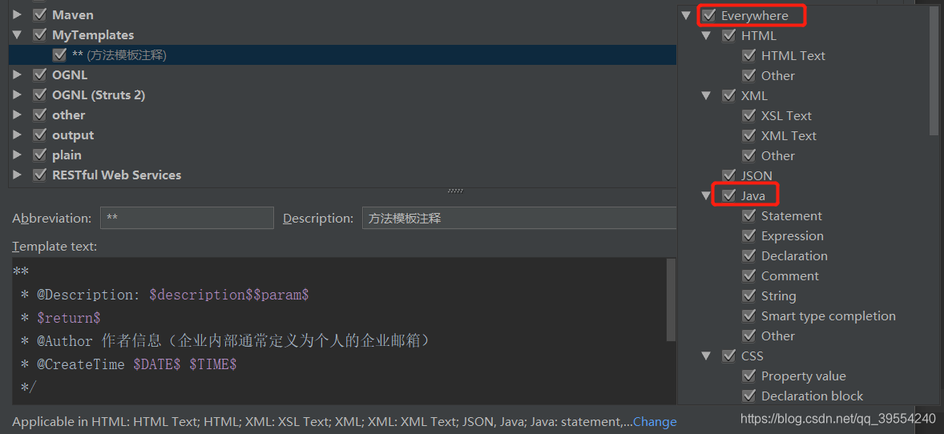Collapse the XML context node
This screenshot has width=944, height=434.
pyautogui.click(x=706, y=95)
